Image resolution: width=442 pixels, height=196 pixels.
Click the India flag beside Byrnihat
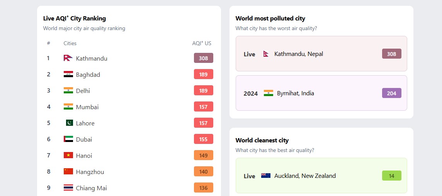coord(269,93)
